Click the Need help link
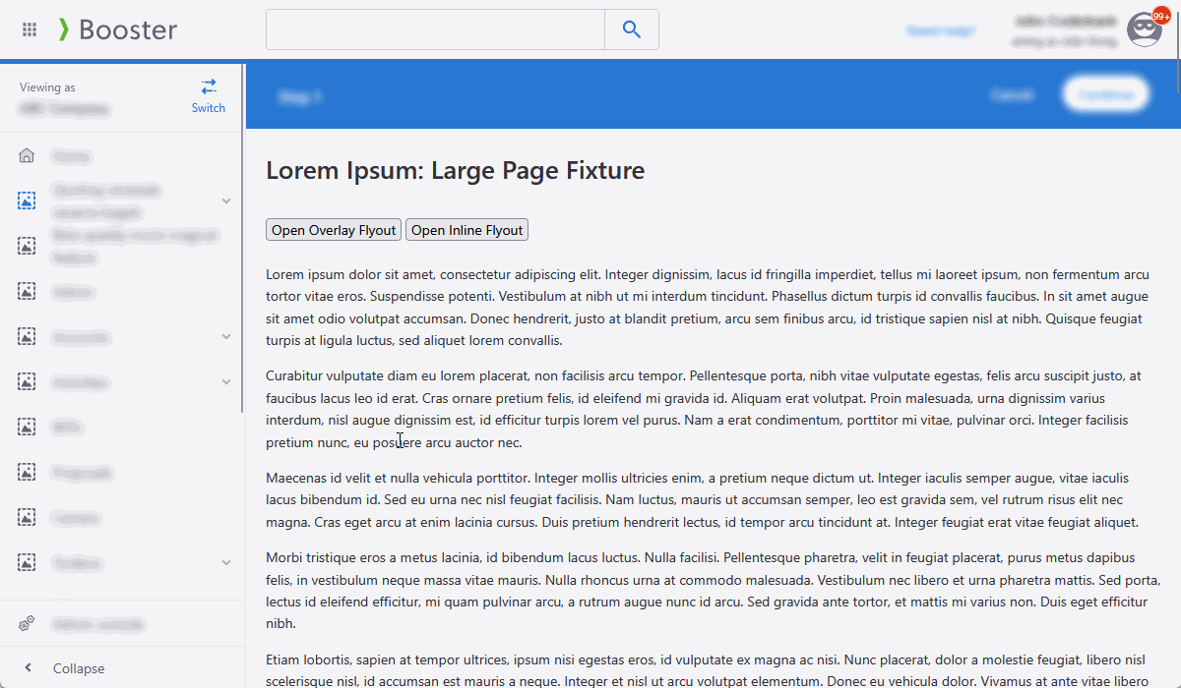1181x688 pixels. click(x=940, y=30)
